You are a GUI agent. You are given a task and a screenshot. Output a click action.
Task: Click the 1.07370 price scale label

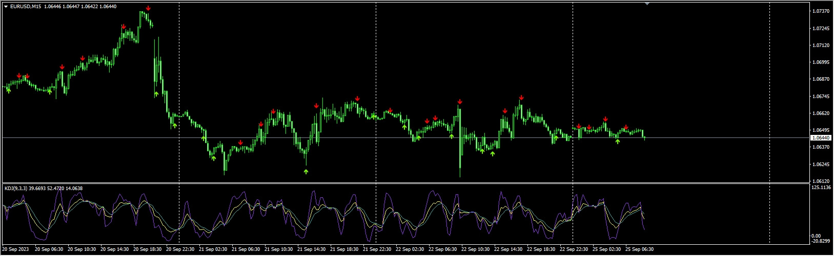coord(821,11)
